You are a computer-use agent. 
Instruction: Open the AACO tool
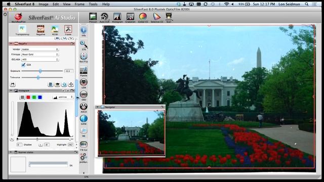[84, 108]
